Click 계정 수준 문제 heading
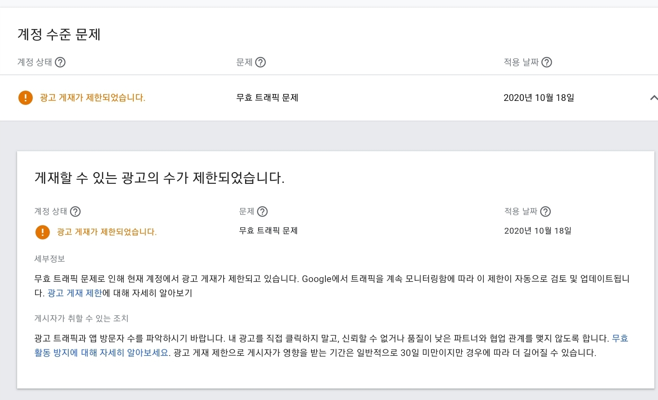This screenshot has width=658, height=400. coord(59,35)
